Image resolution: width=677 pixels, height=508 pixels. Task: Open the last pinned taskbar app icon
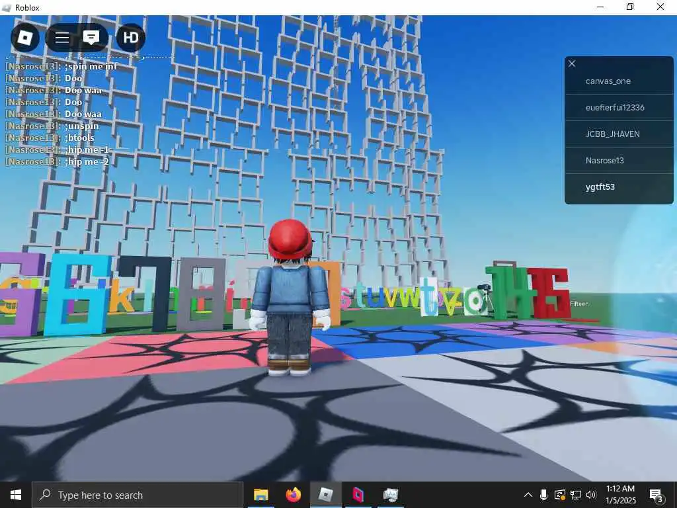click(390, 495)
